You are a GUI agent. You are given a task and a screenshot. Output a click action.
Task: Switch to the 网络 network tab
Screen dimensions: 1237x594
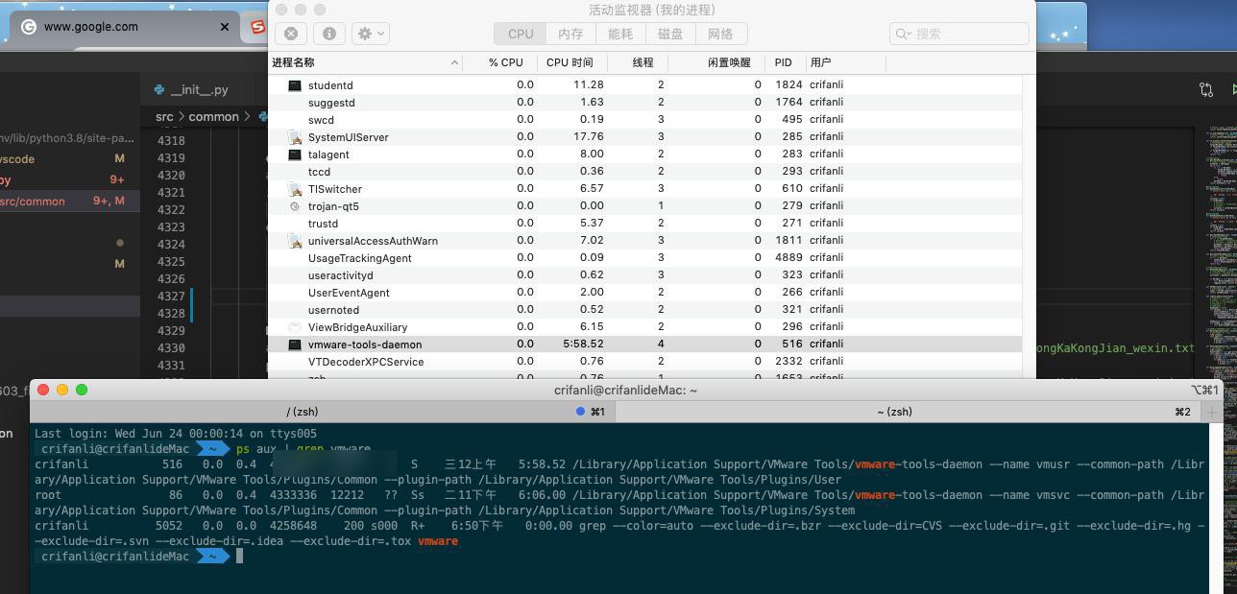[720, 34]
